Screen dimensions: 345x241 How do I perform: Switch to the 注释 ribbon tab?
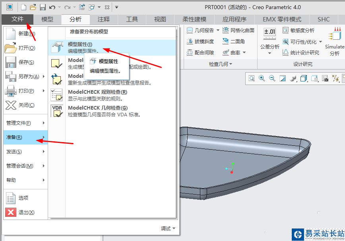click(x=104, y=19)
